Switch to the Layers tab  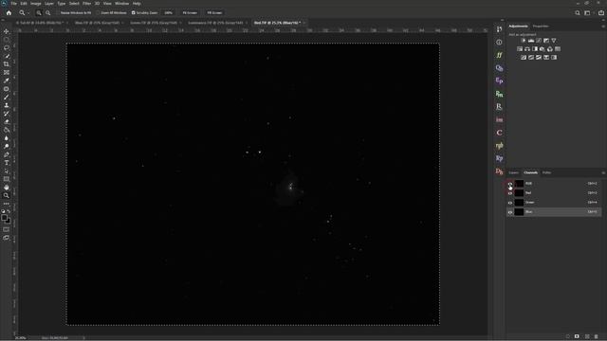(514, 172)
